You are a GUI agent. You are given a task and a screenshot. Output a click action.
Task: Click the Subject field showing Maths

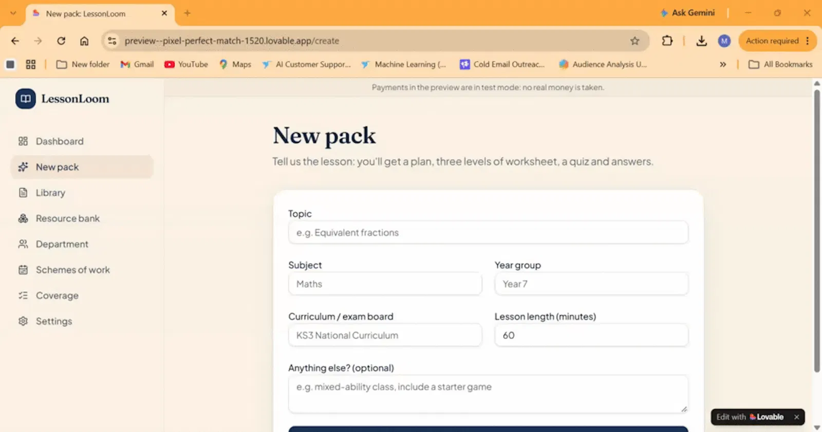click(385, 284)
